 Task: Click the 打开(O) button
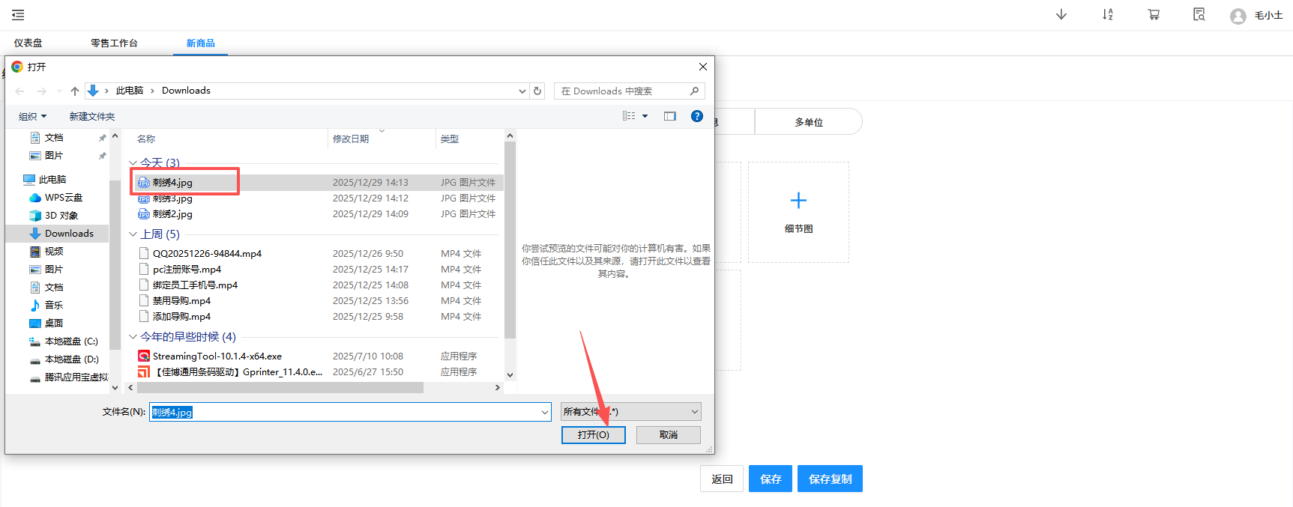click(594, 435)
